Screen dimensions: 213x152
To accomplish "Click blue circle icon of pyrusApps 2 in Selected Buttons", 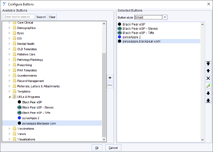I will tap(119, 37).
